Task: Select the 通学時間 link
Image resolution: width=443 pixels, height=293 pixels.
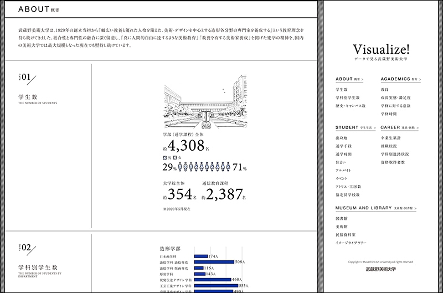Action: [x=343, y=155]
